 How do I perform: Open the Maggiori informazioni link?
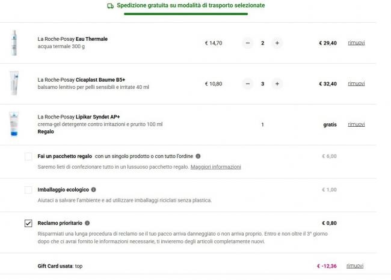tap(215, 166)
